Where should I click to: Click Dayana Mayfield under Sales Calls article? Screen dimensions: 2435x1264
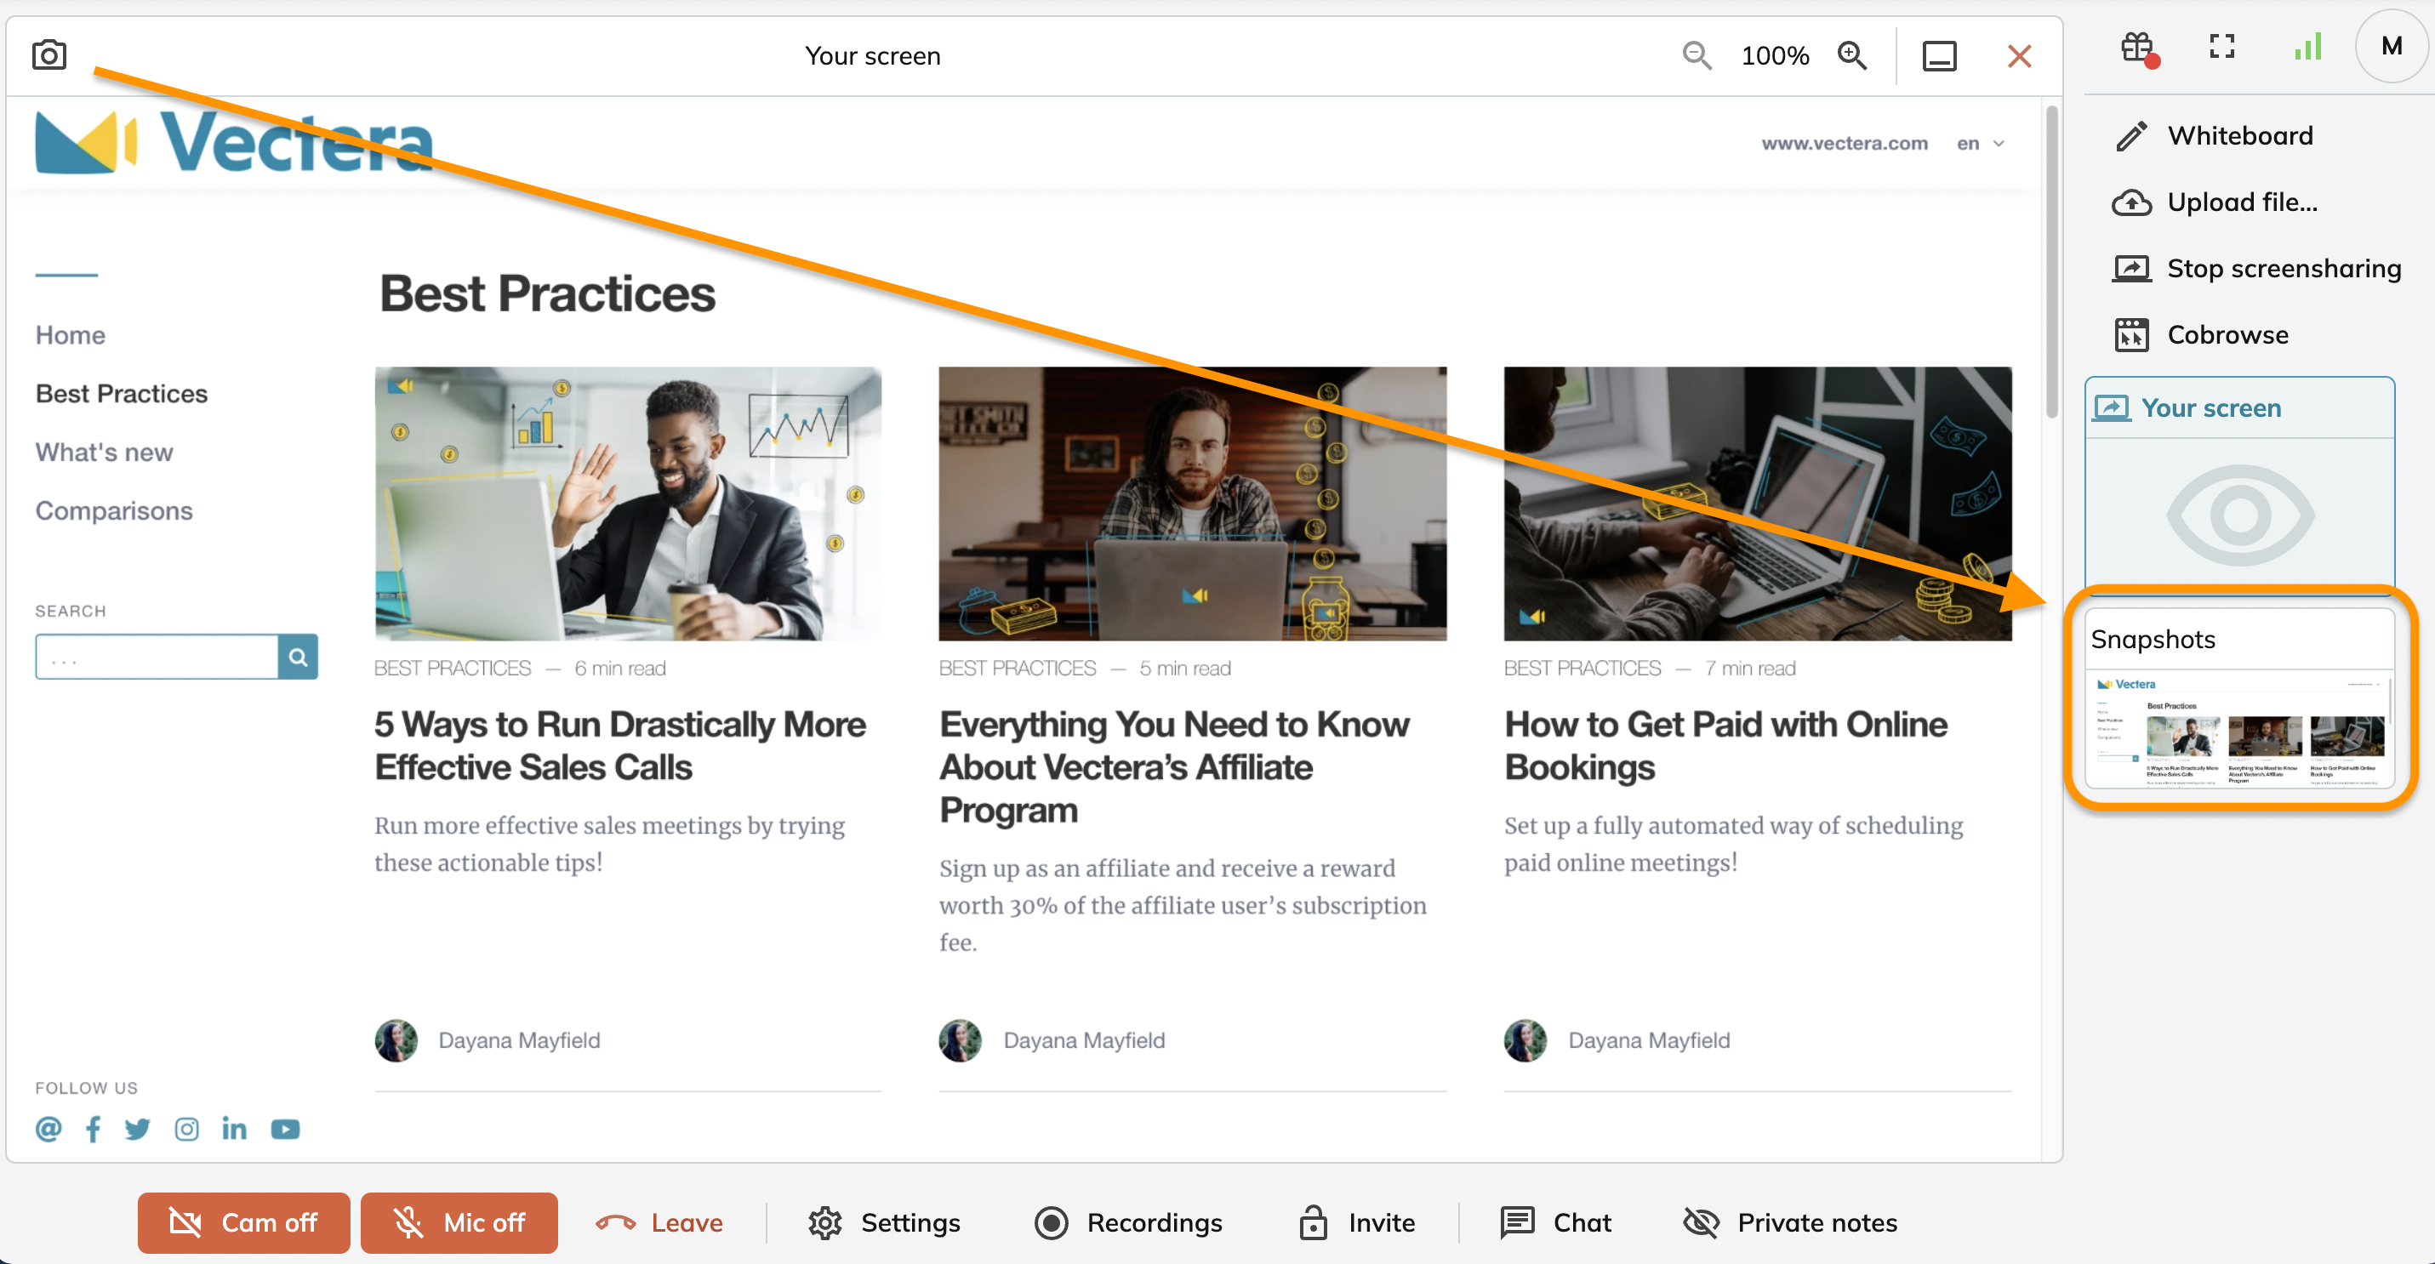[519, 1040]
